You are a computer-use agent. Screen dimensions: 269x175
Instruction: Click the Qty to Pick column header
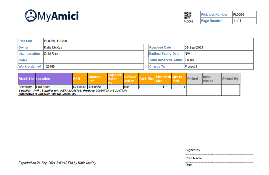[x=179, y=79]
